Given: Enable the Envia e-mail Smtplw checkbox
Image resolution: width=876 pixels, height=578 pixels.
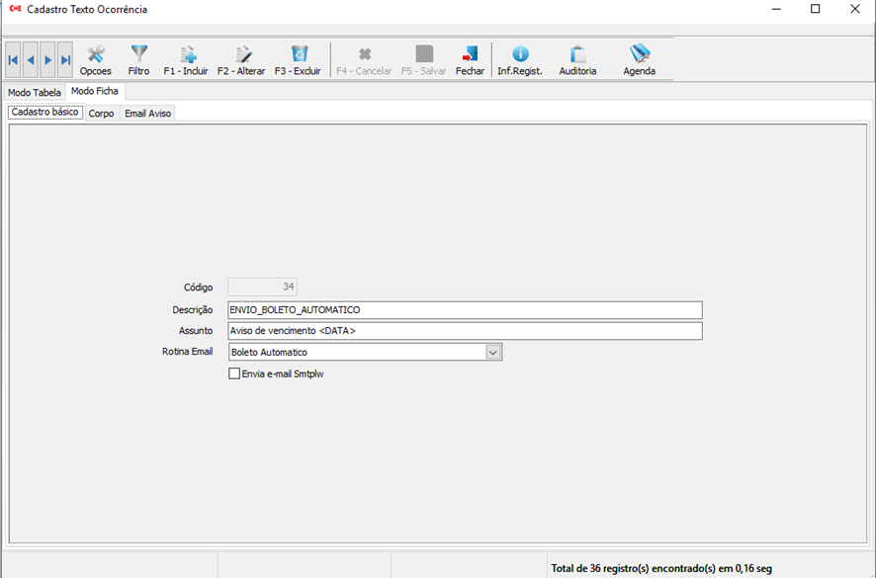Looking at the screenshot, I should point(234,374).
